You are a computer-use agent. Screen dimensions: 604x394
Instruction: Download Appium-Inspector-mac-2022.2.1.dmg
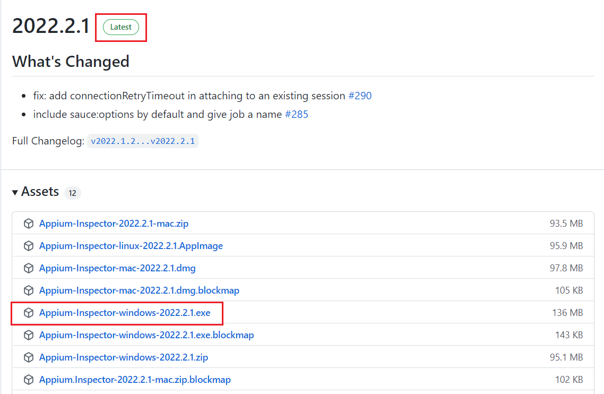pyautogui.click(x=117, y=268)
